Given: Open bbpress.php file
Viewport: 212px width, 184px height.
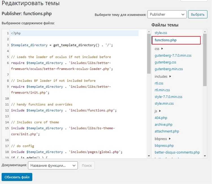Looking at the screenshot, I should coord(164,146).
